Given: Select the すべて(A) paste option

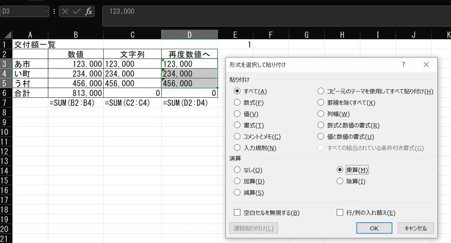Looking at the screenshot, I should point(250,91).
